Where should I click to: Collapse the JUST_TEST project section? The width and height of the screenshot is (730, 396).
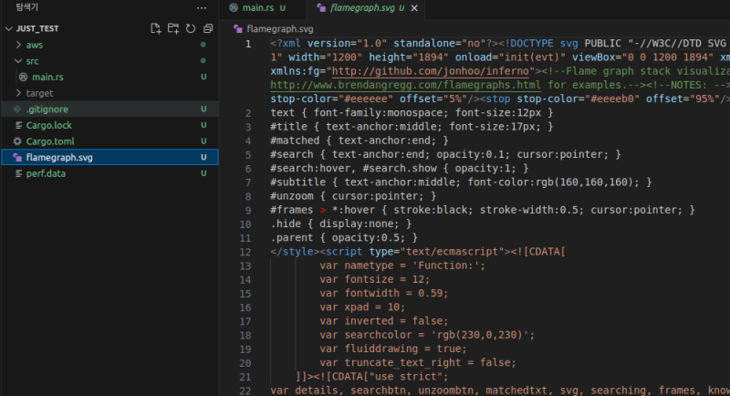8,28
